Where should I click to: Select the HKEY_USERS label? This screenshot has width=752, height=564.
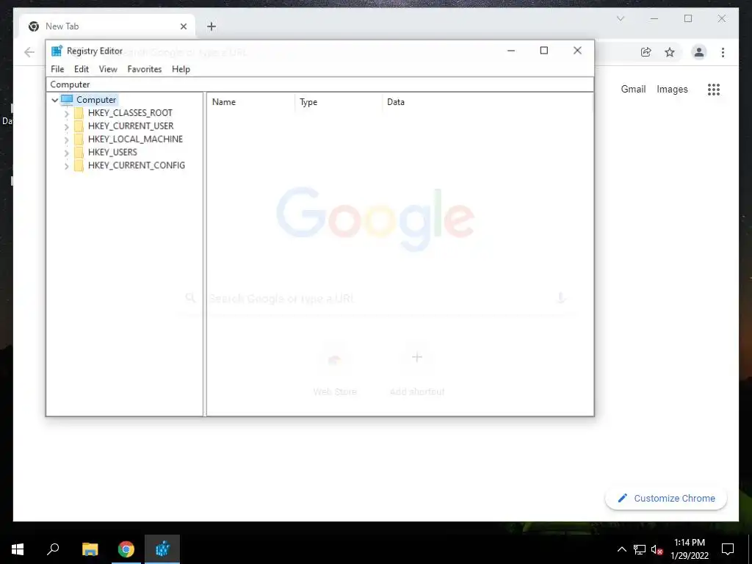[112, 152]
